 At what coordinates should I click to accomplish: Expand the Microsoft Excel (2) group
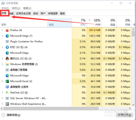pos(2,81)
